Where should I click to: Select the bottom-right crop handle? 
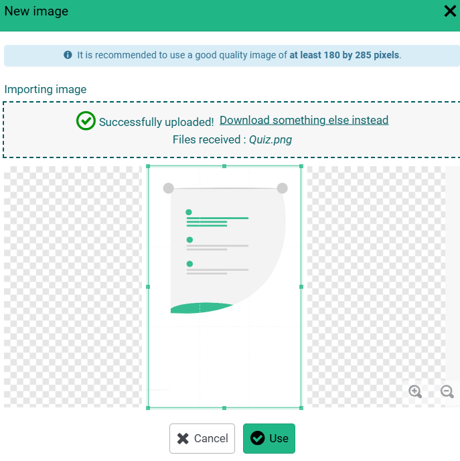pos(301,408)
